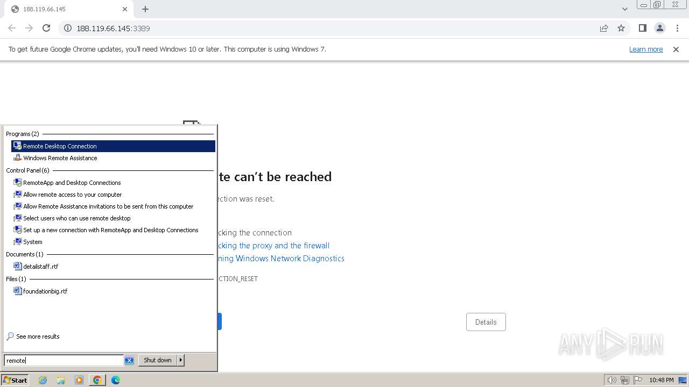Click the address bar URL

click(x=113, y=28)
